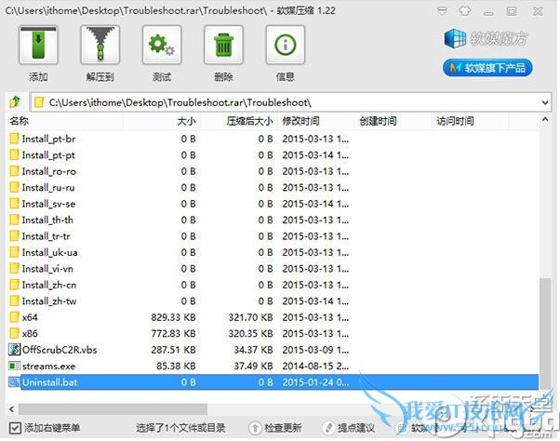Click the OffScrubC2R.vbs script icon
Image resolution: width=560 pixels, height=441 pixels.
14,350
